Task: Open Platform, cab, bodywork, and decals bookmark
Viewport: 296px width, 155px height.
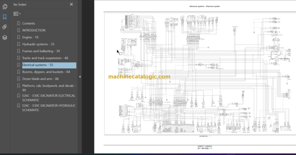Action: (x=49, y=88)
